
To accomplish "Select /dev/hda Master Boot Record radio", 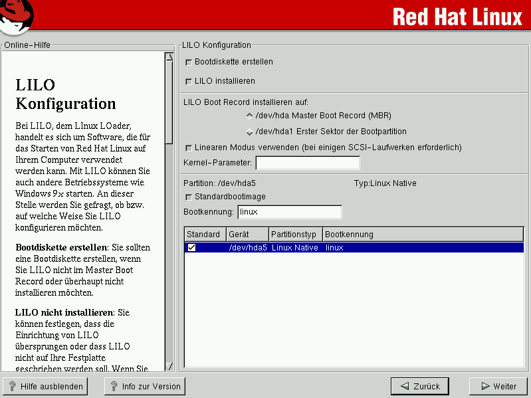I will 249,115.
